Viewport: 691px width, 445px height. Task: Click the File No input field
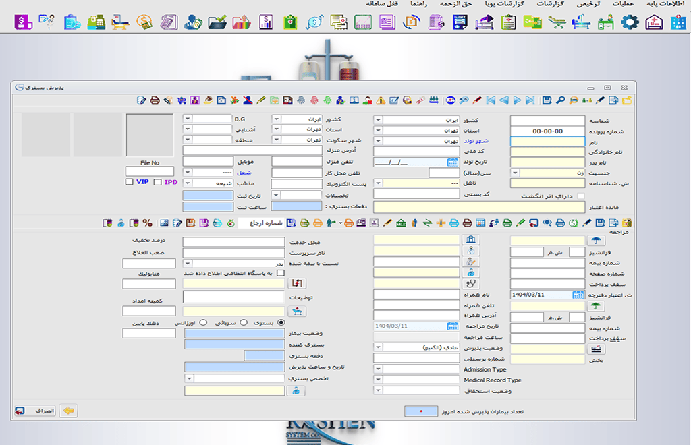[x=150, y=171]
